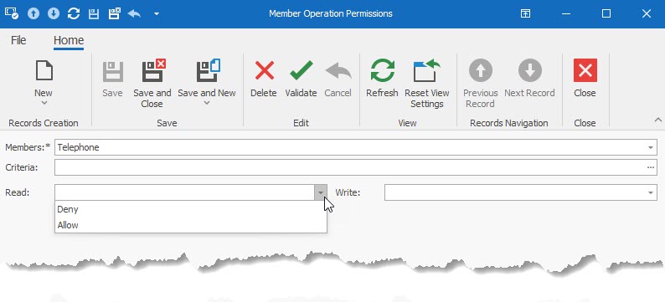Click the grayed Save ribbon icon
This screenshot has height=302, width=665.
click(112, 71)
